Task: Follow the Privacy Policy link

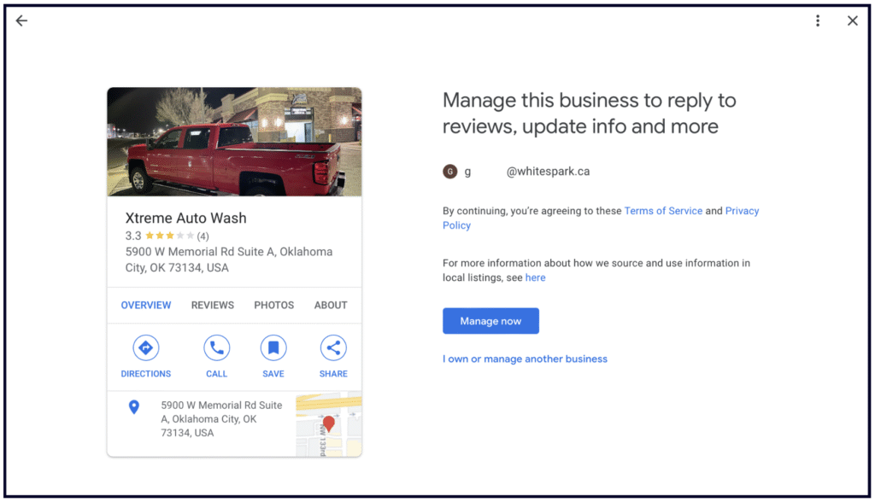Action: point(742,211)
